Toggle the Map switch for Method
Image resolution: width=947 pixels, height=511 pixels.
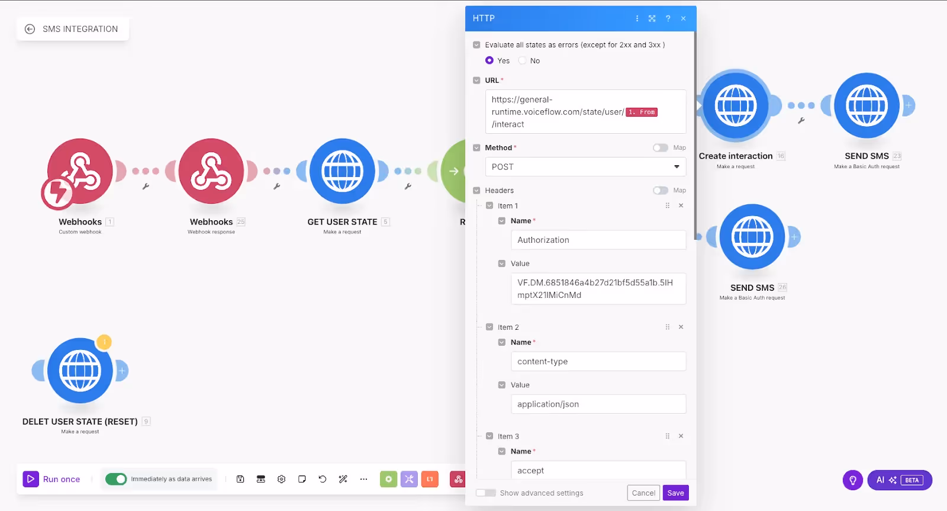661,147
